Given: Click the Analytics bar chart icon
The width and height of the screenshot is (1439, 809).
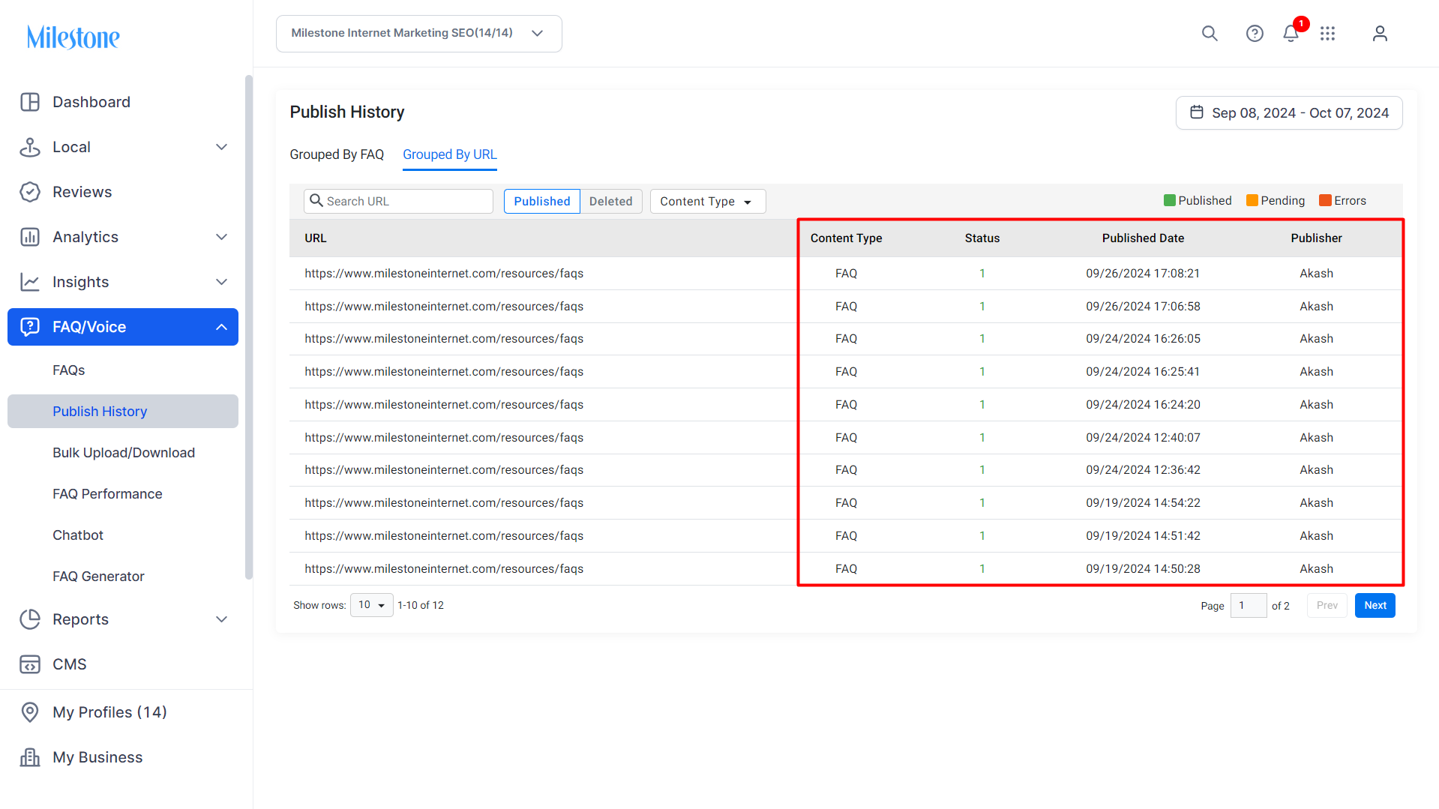Looking at the screenshot, I should (x=30, y=237).
